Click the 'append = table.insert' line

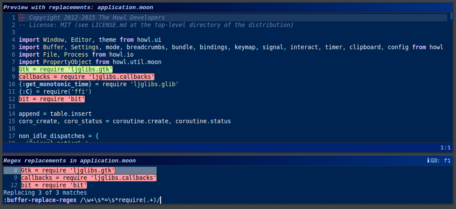[x=55, y=114]
